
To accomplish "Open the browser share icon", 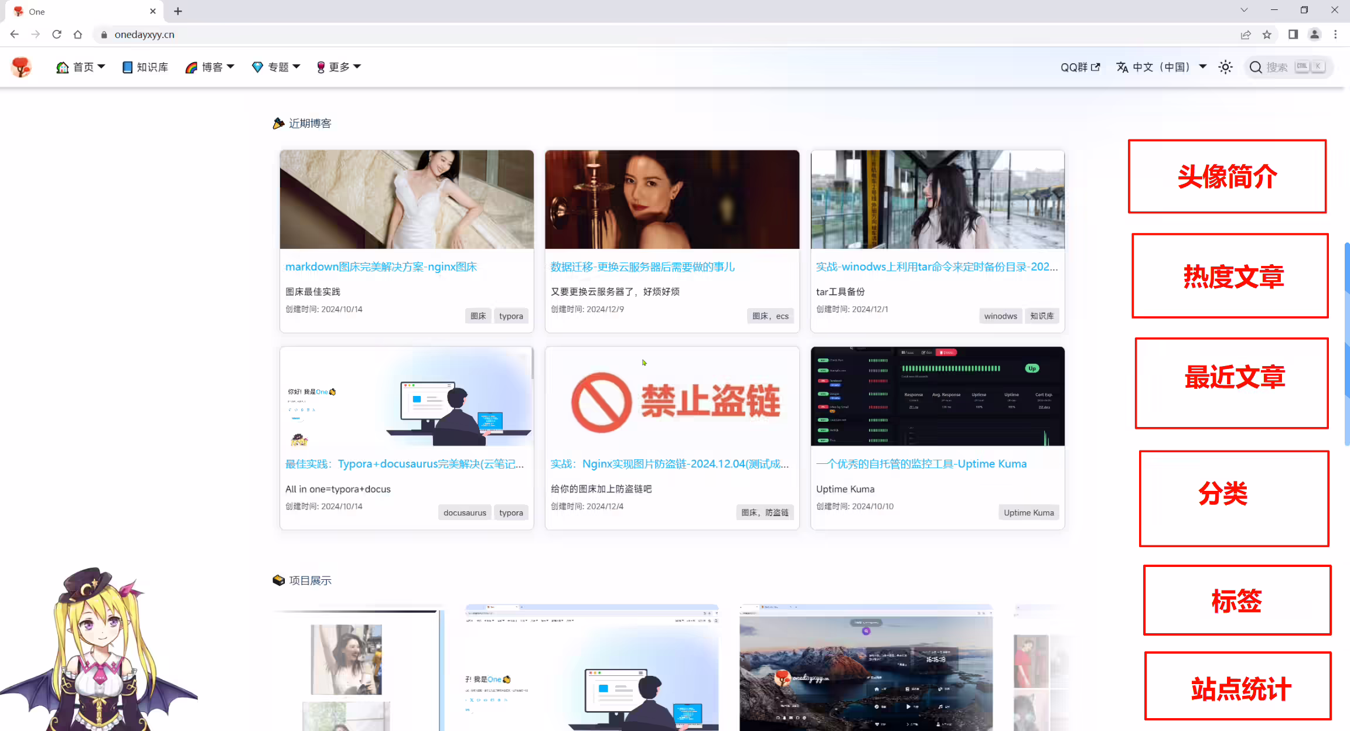I will pyautogui.click(x=1246, y=35).
